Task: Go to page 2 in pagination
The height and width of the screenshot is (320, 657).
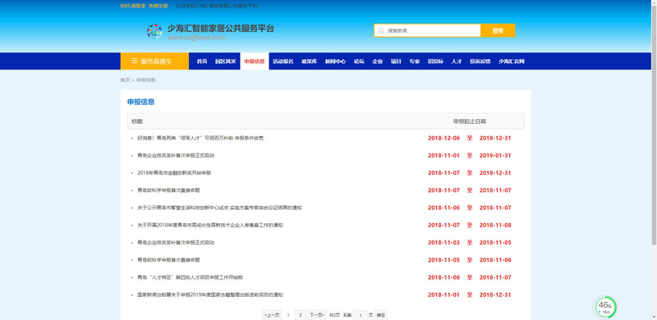Action: pyautogui.click(x=301, y=315)
